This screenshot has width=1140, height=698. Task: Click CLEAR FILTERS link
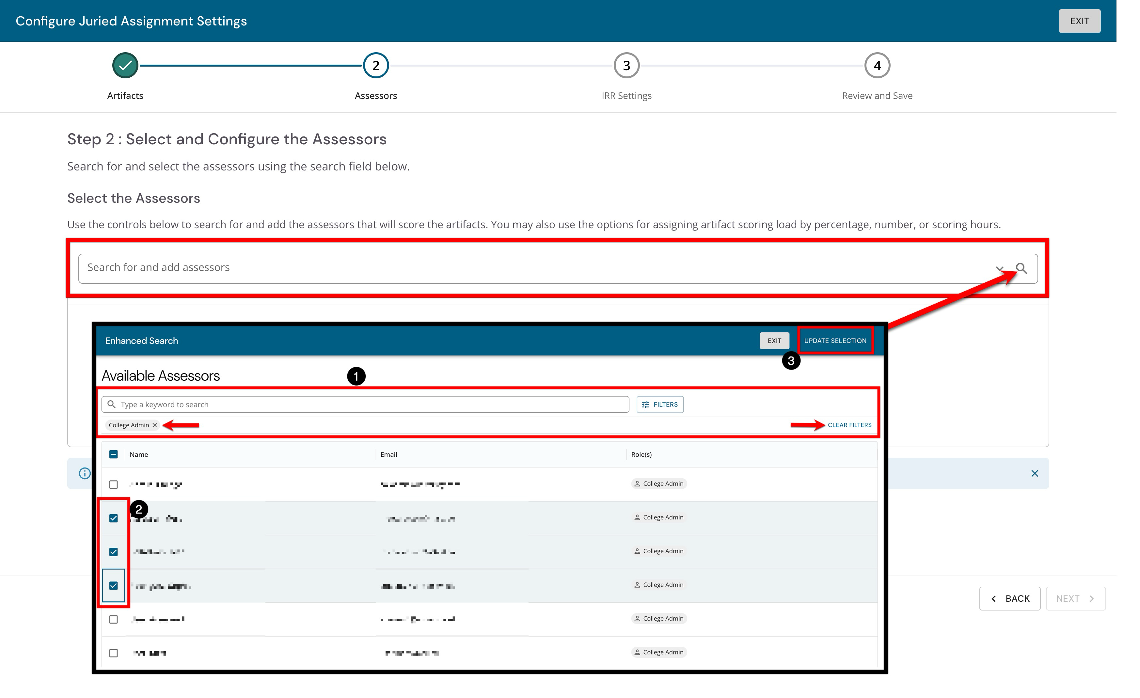click(849, 425)
